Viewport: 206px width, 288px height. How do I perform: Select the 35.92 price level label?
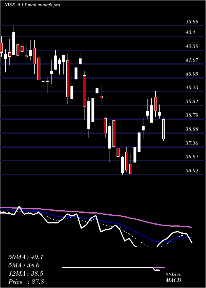pyautogui.click(x=192, y=171)
